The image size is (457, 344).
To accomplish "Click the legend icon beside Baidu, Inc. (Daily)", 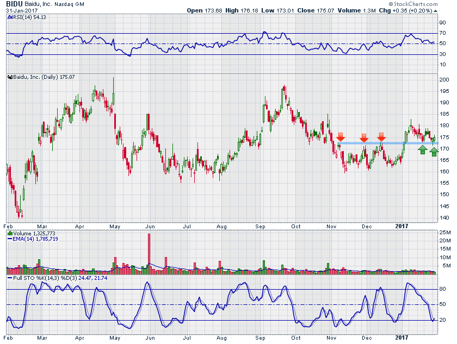I will point(9,77).
